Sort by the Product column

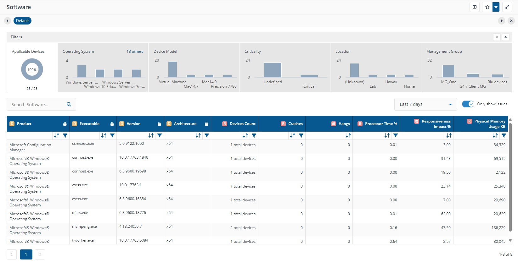tap(57, 135)
